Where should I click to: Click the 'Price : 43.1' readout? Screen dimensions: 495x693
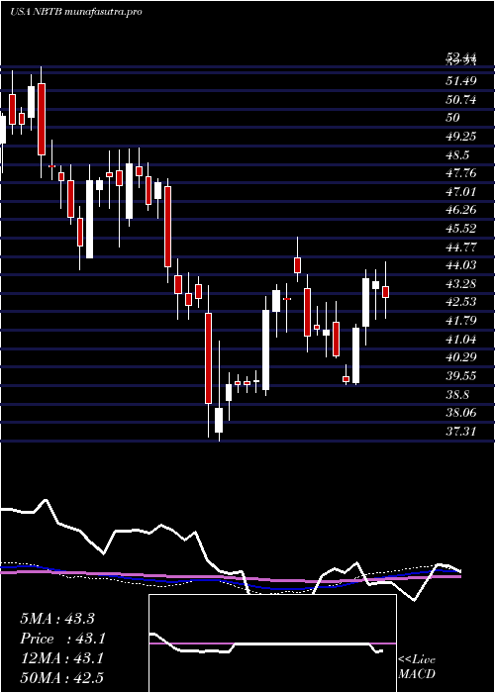click(62, 639)
